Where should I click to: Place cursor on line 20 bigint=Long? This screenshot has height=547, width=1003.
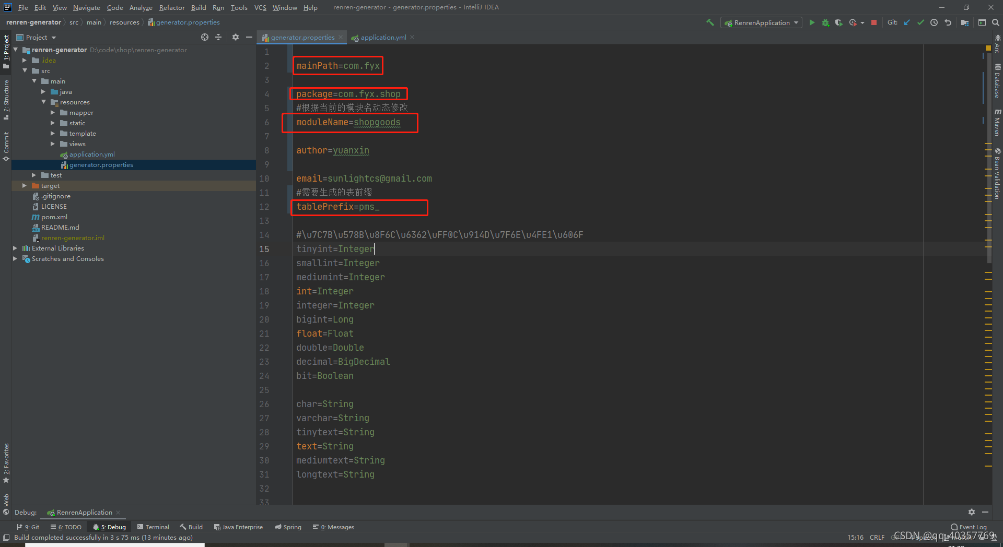tap(325, 319)
